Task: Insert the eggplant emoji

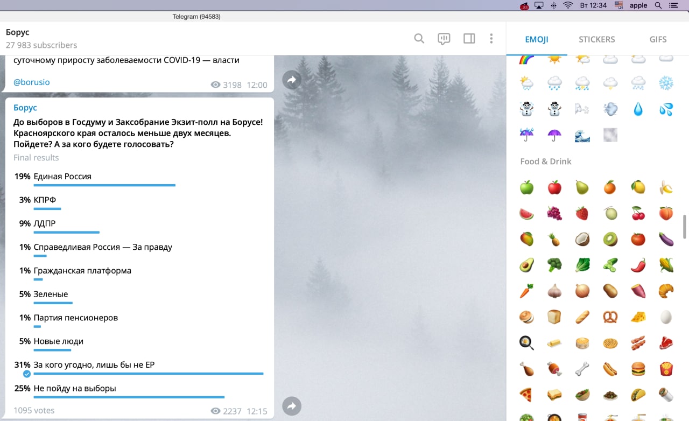Action: click(x=666, y=239)
